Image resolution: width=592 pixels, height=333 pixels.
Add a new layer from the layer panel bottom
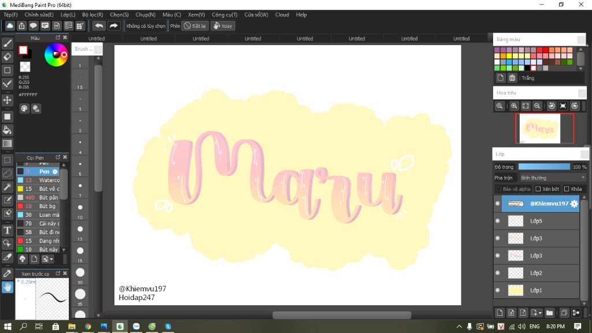(x=499, y=313)
